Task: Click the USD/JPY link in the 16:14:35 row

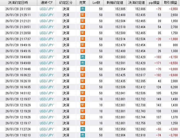Action: coord(46,87)
